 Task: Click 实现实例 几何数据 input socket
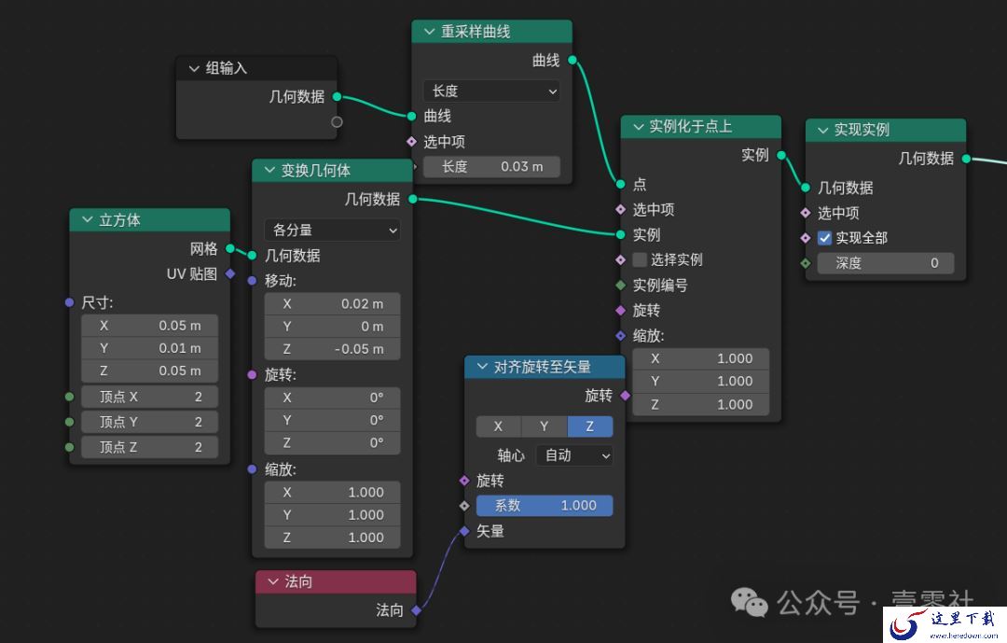806,188
